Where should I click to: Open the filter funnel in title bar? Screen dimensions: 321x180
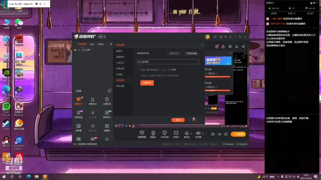[226, 37]
